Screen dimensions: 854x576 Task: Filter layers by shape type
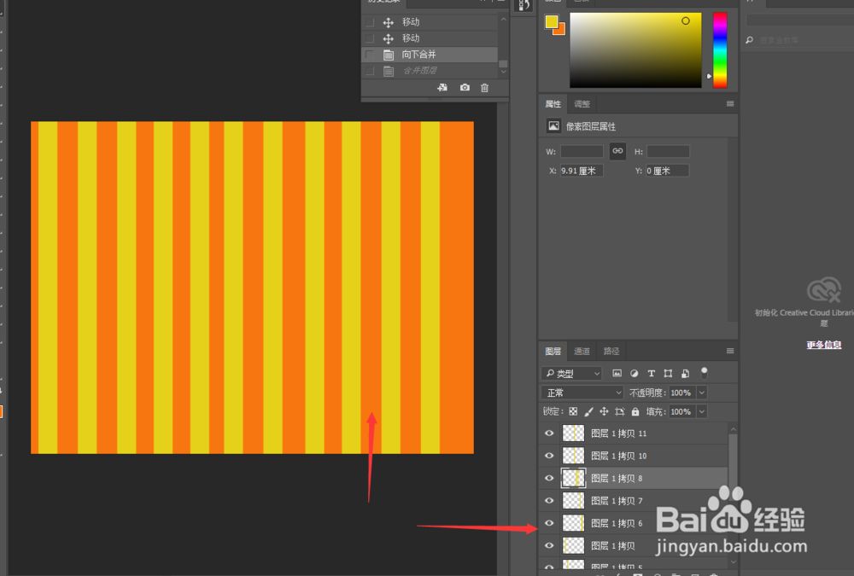[669, 374]
